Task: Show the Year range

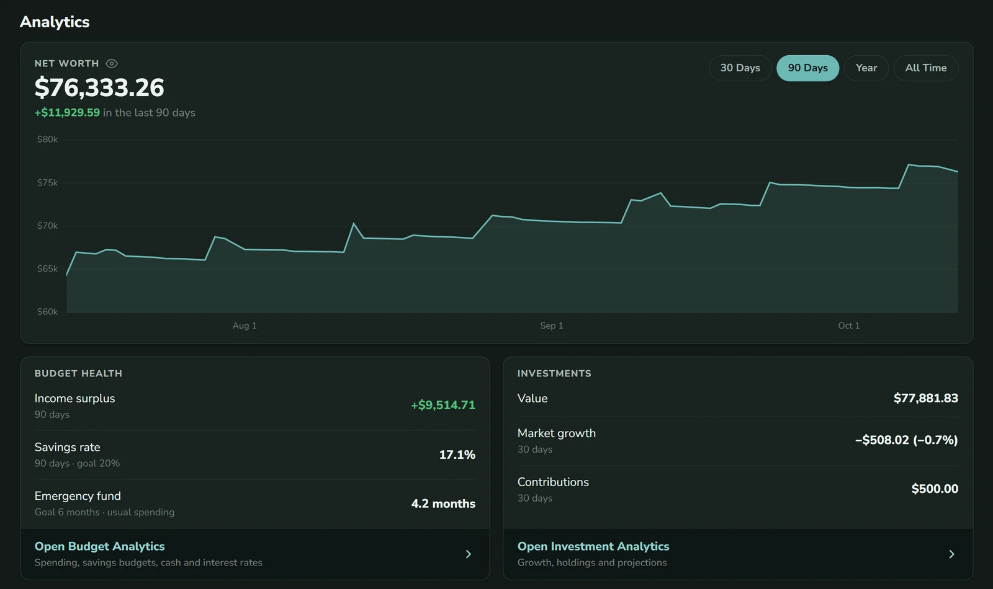Action: coord(866,68)
